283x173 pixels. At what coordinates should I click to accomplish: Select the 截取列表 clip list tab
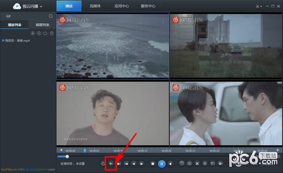(42, 25)
